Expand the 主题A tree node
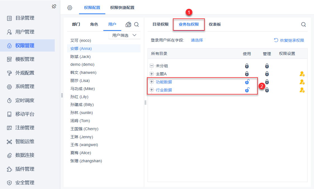 [x=152, y=74]
